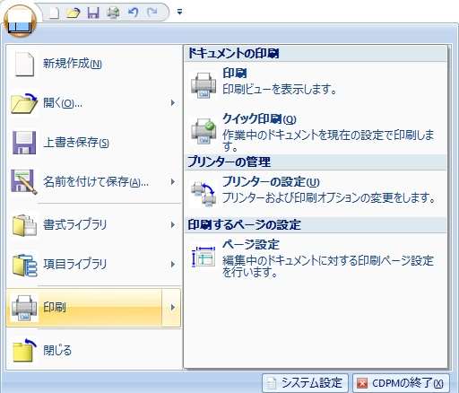Open quick access toolbar customize dropdown
Screen dimensions: 459x393
click(x=179, y=12)
